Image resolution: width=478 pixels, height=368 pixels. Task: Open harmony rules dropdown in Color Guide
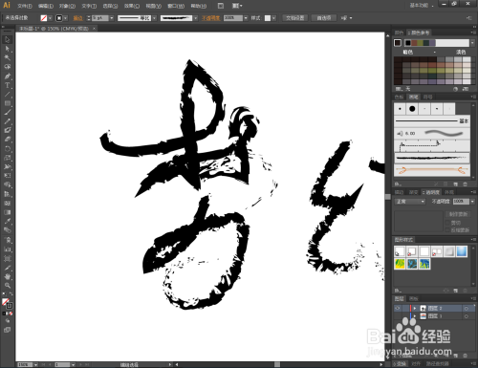[472, 43]
